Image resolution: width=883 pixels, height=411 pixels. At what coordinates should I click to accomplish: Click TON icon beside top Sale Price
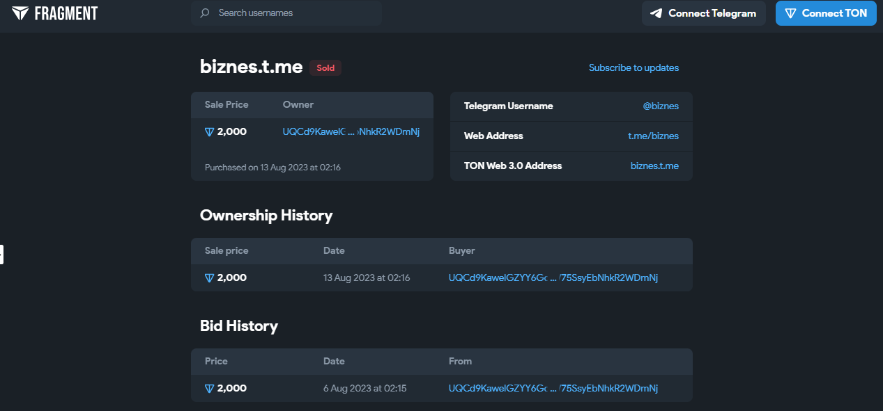pyautogui.click(x=209, y=132)
